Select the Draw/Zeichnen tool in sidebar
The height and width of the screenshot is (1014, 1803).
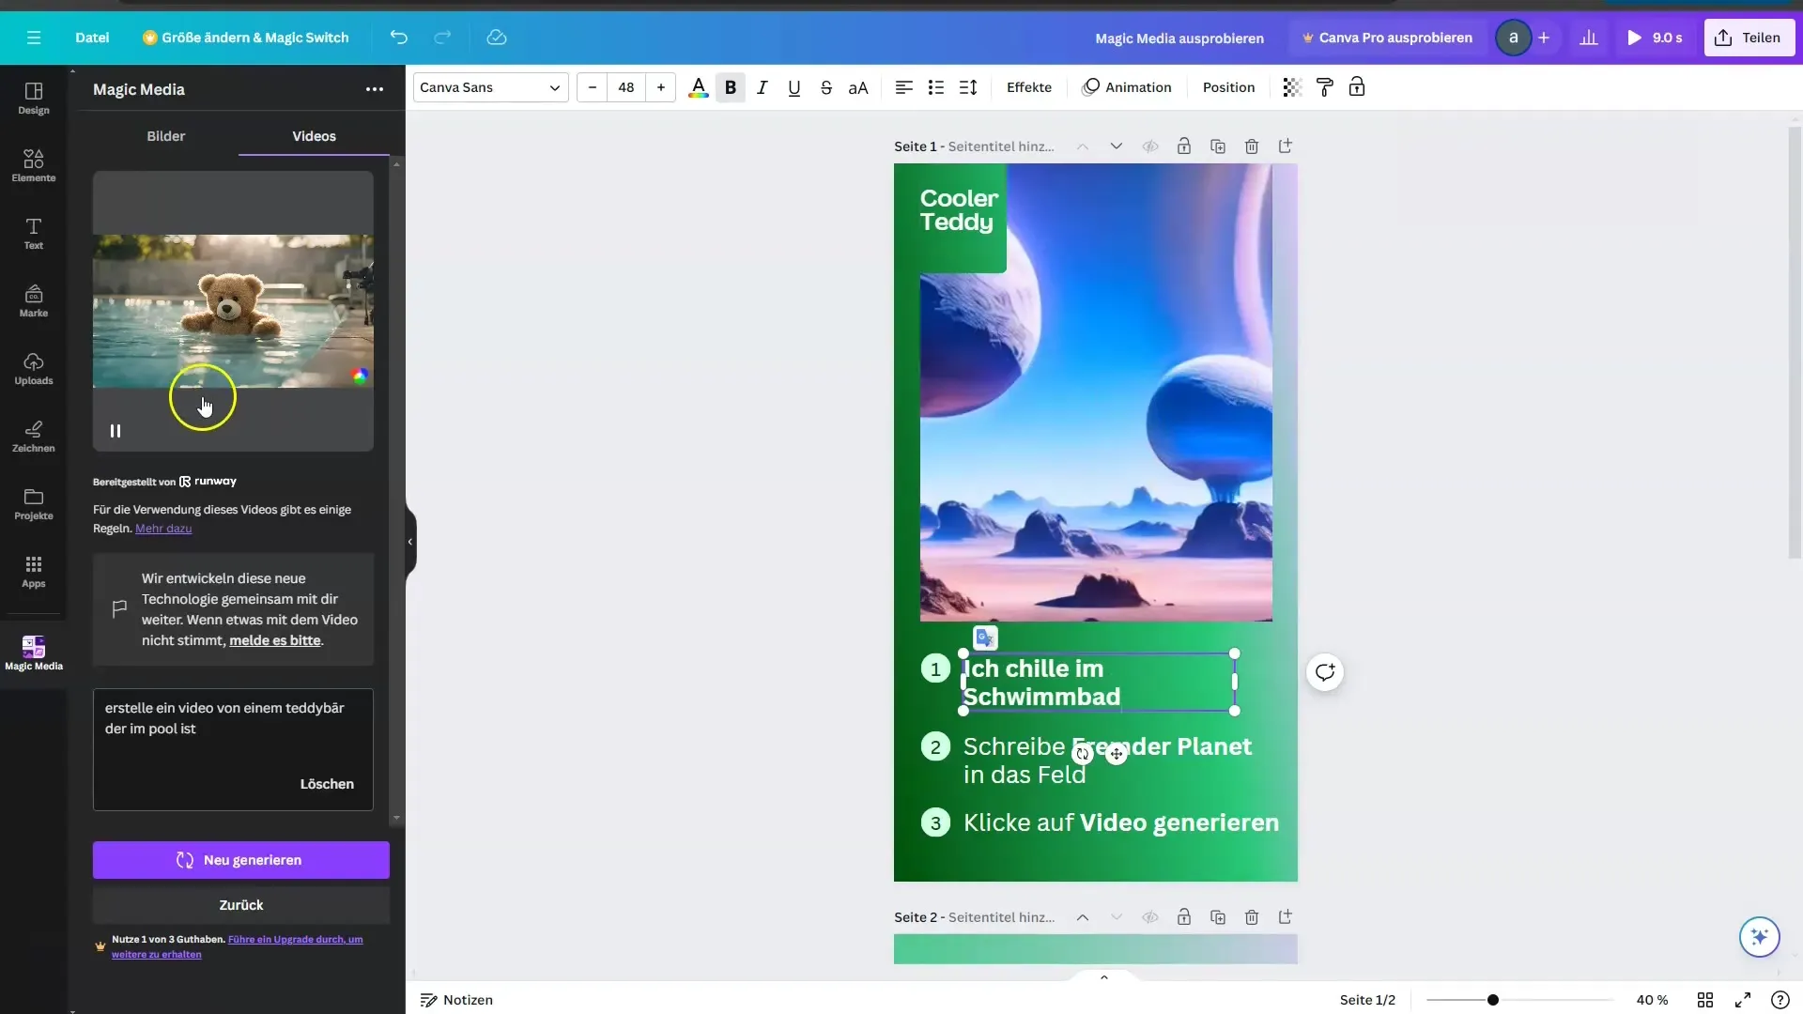click(34, 435)
